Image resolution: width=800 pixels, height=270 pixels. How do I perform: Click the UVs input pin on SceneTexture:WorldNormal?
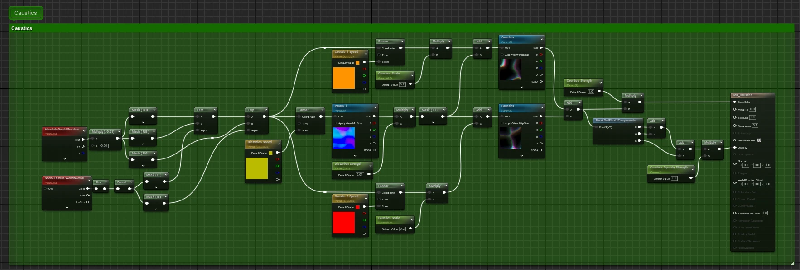pos(46,189)
